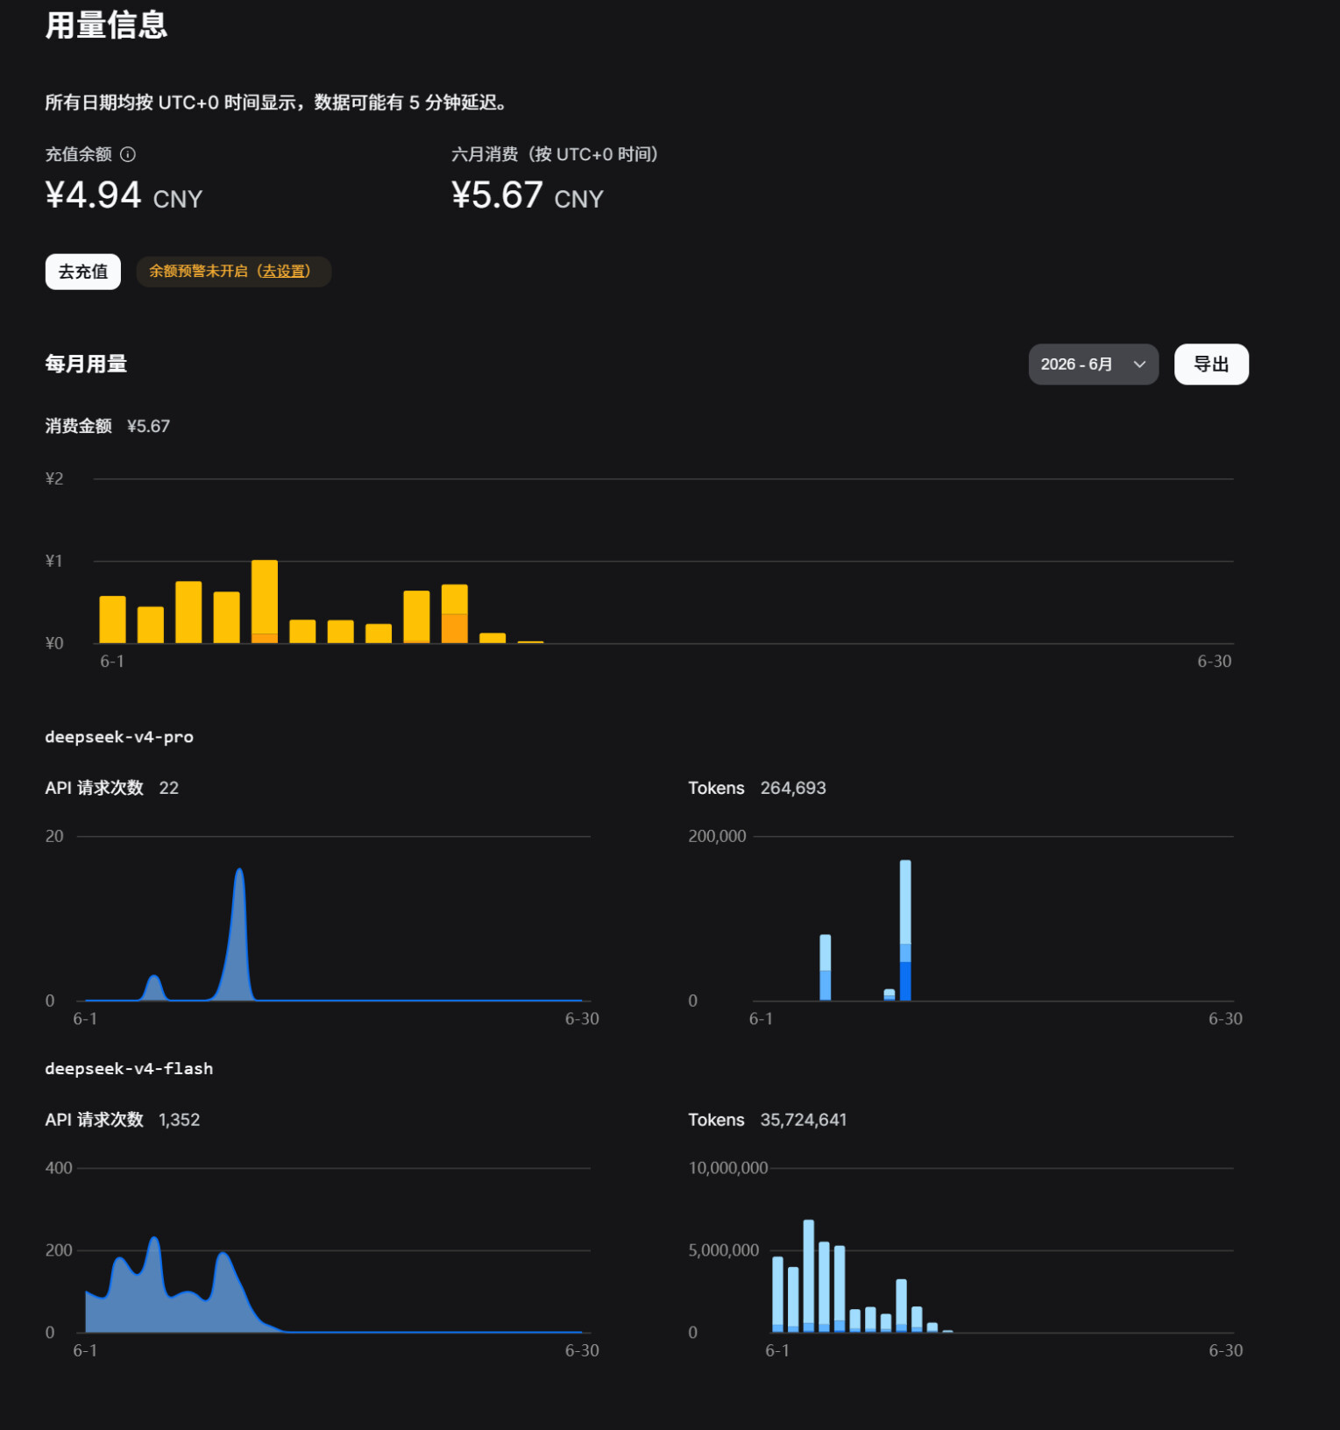Select tallest bar in v4-pro Tokens chart
Screen dimensions: 1340x1430
click(905, 930)
